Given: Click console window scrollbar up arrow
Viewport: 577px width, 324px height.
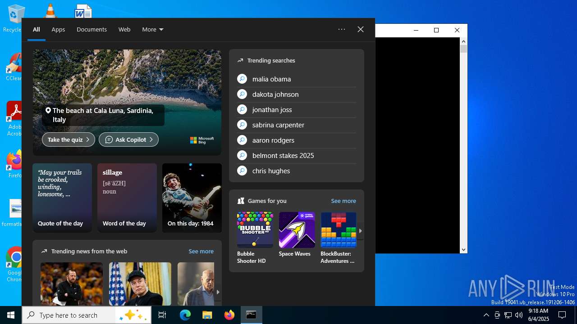Looking at the screenshot, I should tap(463, 41).
